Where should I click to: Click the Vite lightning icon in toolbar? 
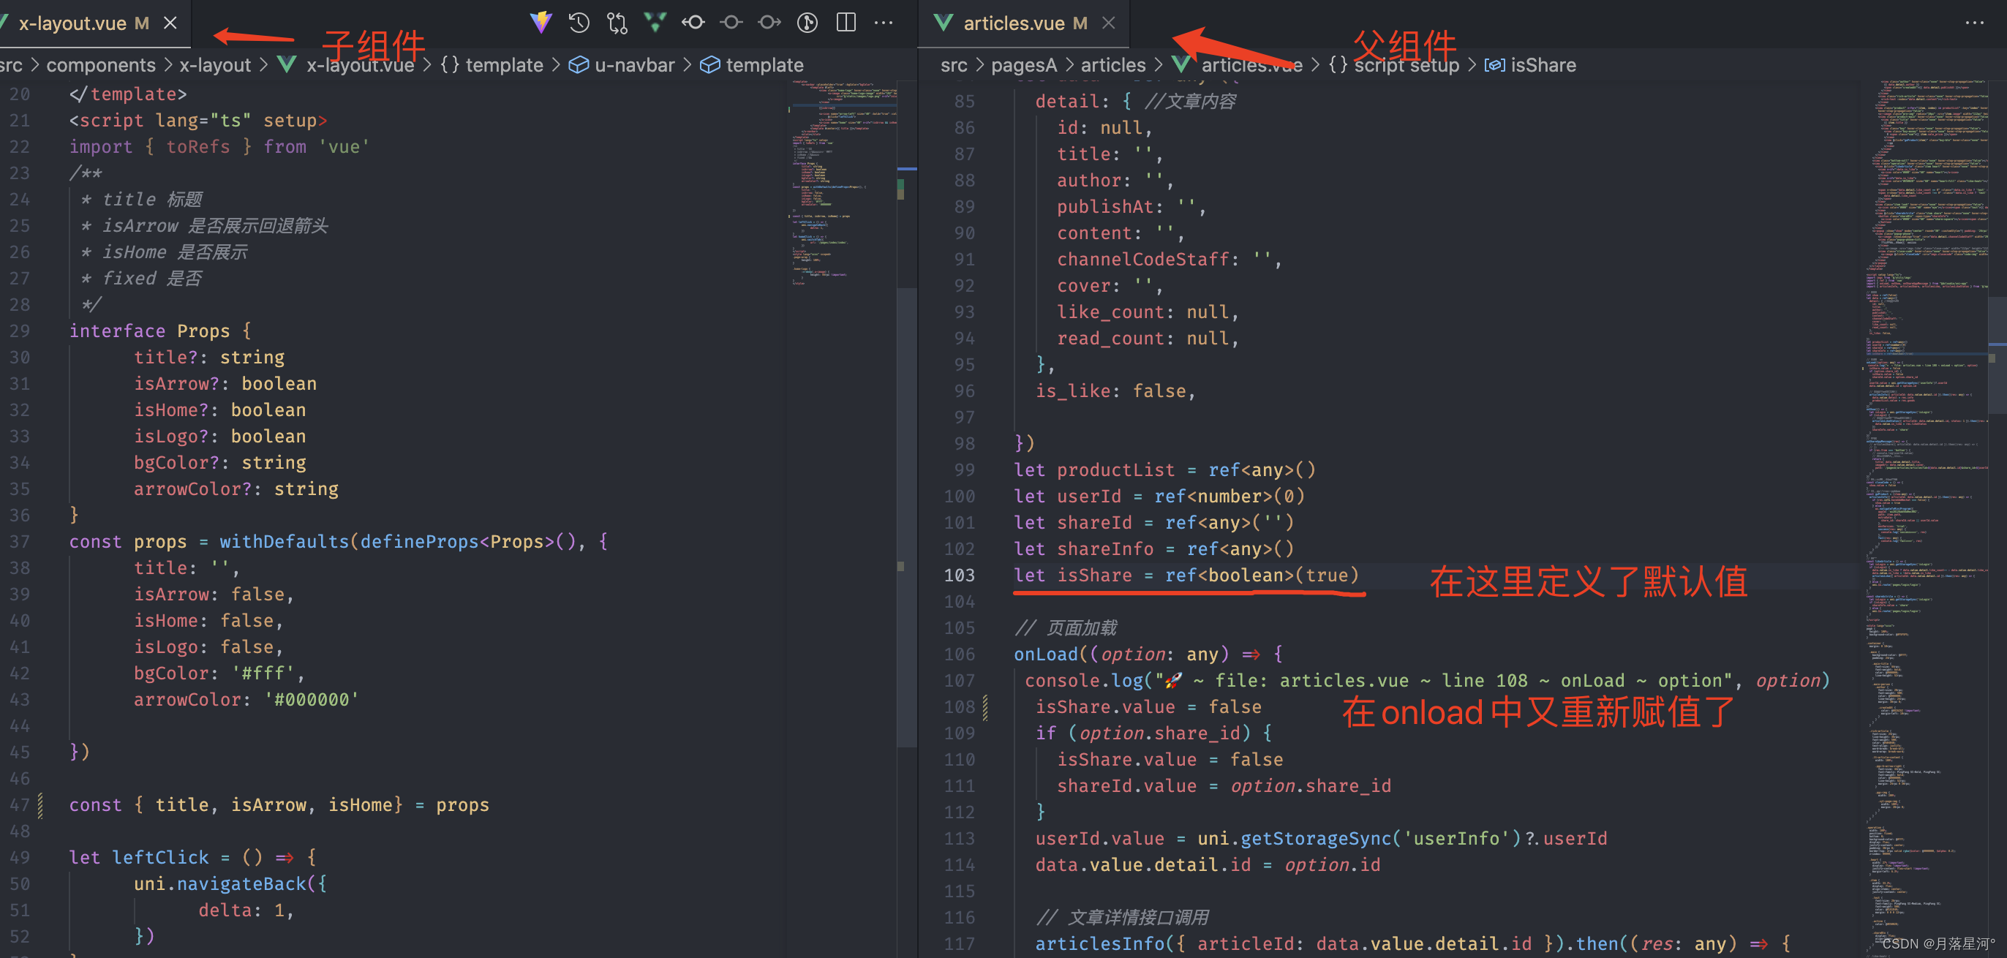(541, 23)
